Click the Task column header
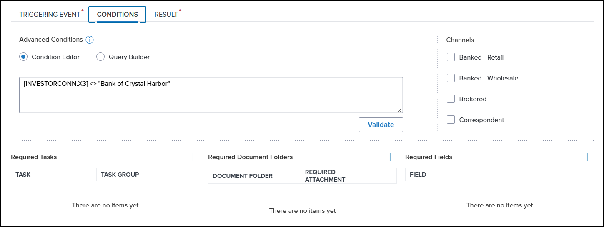604x227 pixels. [23, 175]
